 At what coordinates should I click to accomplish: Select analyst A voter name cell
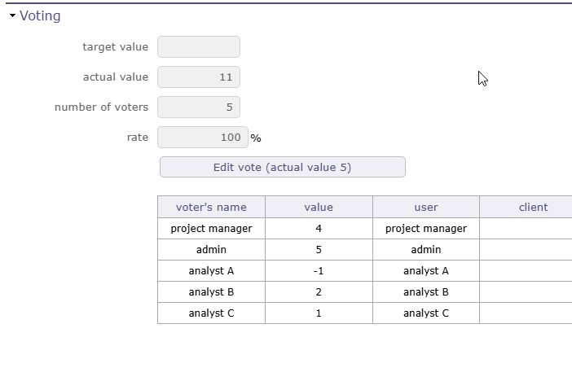pos(211,271)
